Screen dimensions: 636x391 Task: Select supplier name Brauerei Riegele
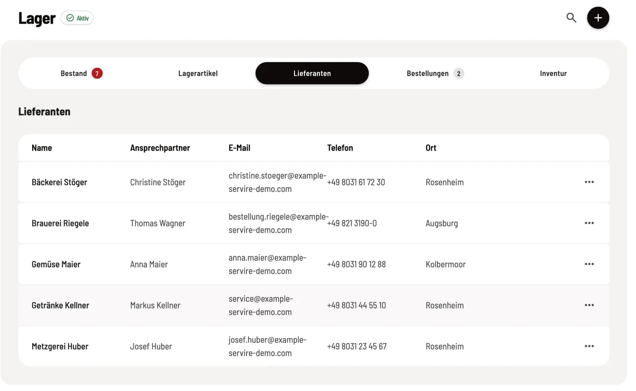60,223
